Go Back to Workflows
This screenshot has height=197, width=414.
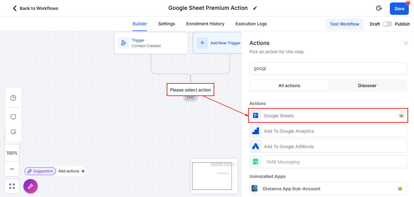(x=35, y=8)
